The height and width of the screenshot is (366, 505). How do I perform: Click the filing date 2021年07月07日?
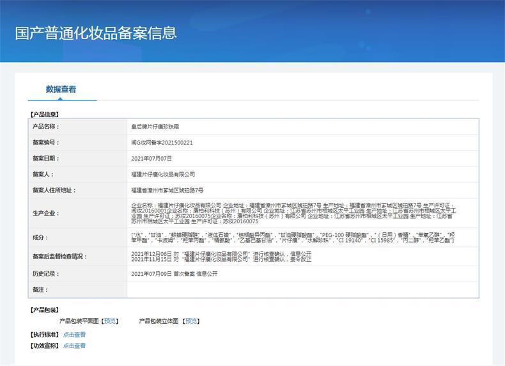[x=151, y=158]
